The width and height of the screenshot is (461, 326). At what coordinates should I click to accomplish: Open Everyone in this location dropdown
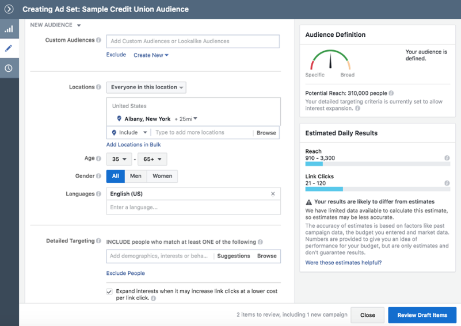click(146, 87)
